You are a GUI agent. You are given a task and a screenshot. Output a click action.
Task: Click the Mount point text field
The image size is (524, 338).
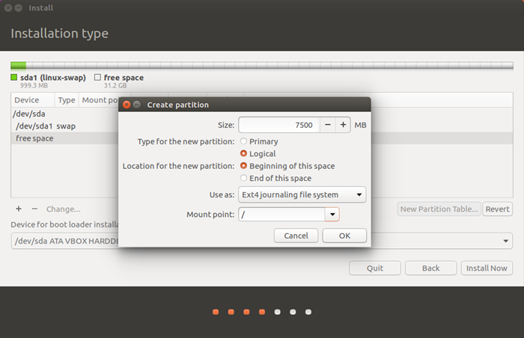point(281,215)
